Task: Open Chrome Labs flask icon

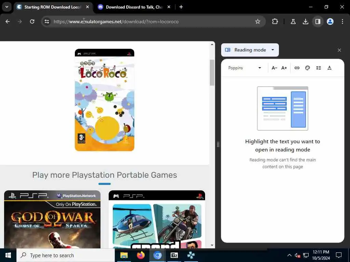Action: (x=293, y=21)
